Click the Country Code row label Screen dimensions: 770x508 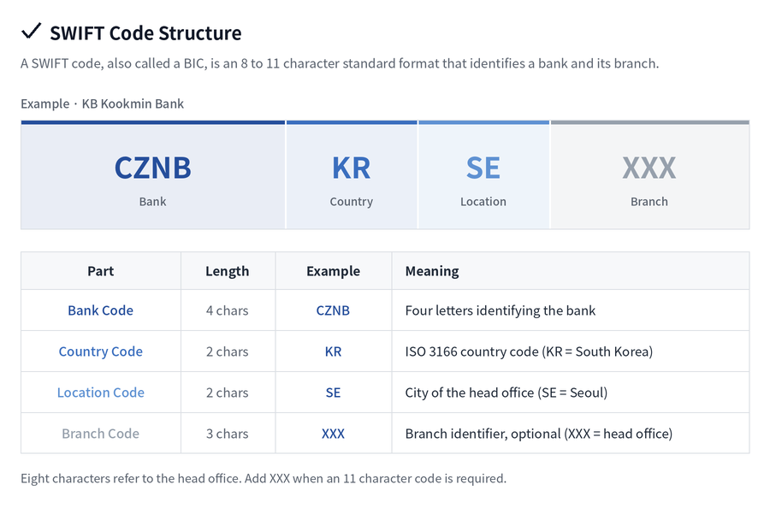tap(101, 351)
